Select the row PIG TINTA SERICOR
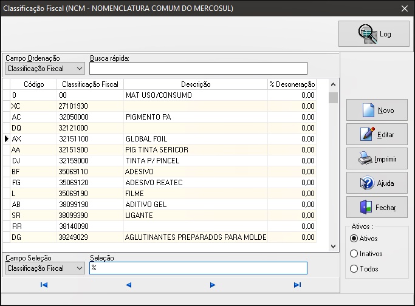 160,150
